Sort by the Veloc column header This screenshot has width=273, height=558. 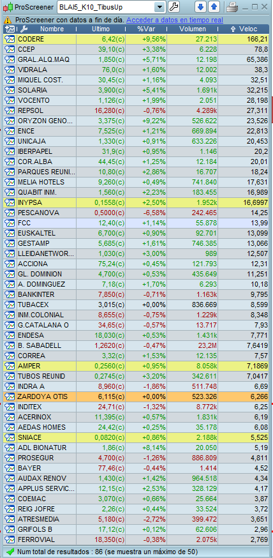pos(244,29)
